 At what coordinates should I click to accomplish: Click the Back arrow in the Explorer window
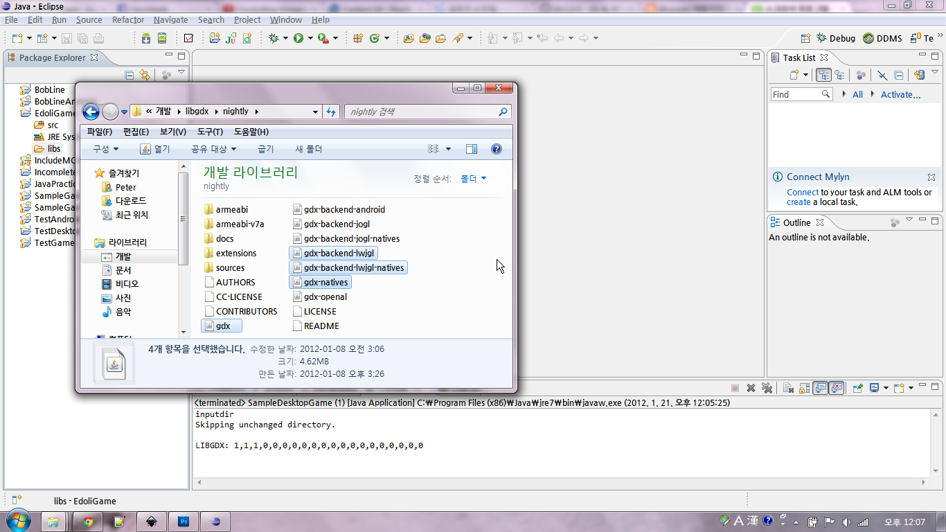91,112
